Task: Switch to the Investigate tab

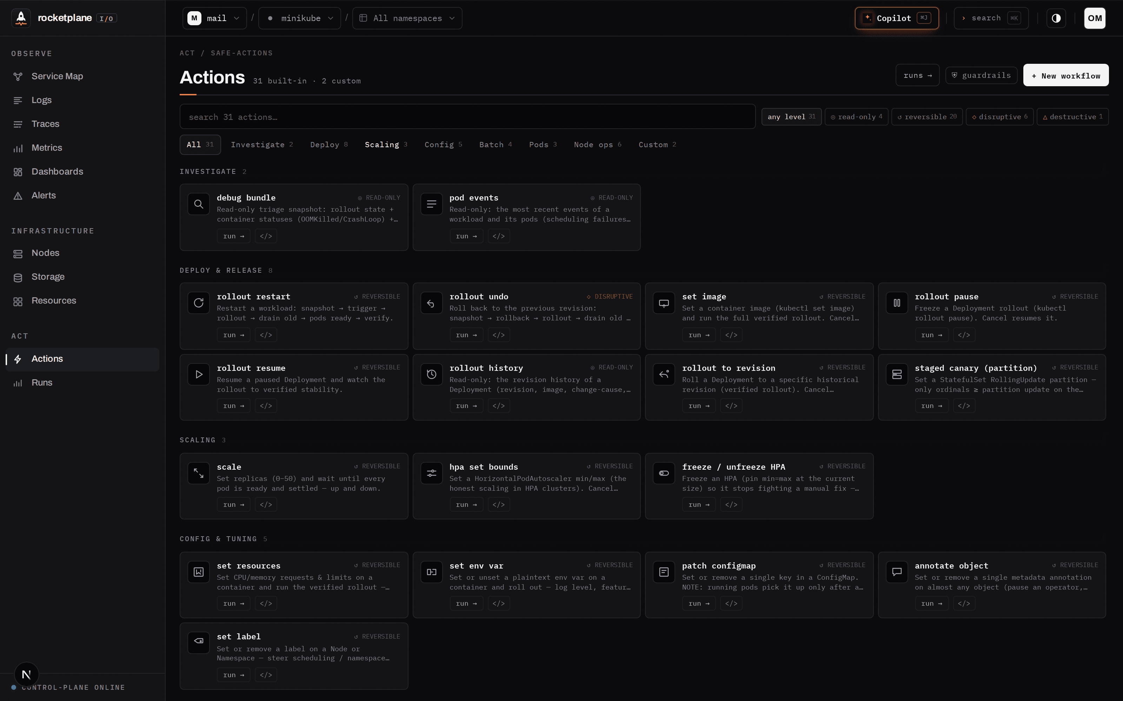Action: pyautogui.click(x=262, y=145)
